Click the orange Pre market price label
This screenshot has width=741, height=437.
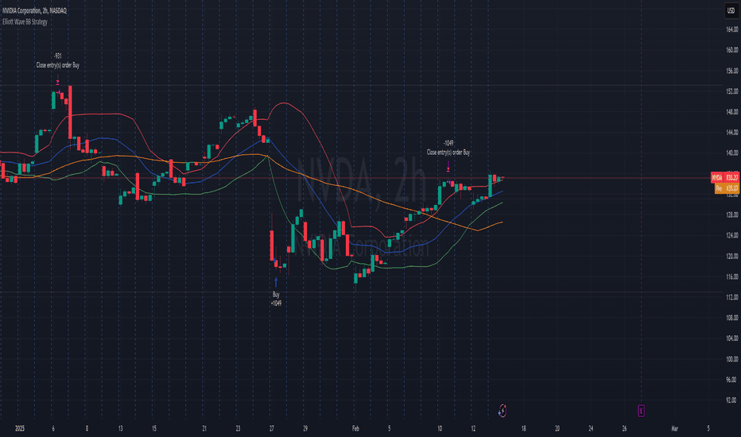click(x=727, y=188)
